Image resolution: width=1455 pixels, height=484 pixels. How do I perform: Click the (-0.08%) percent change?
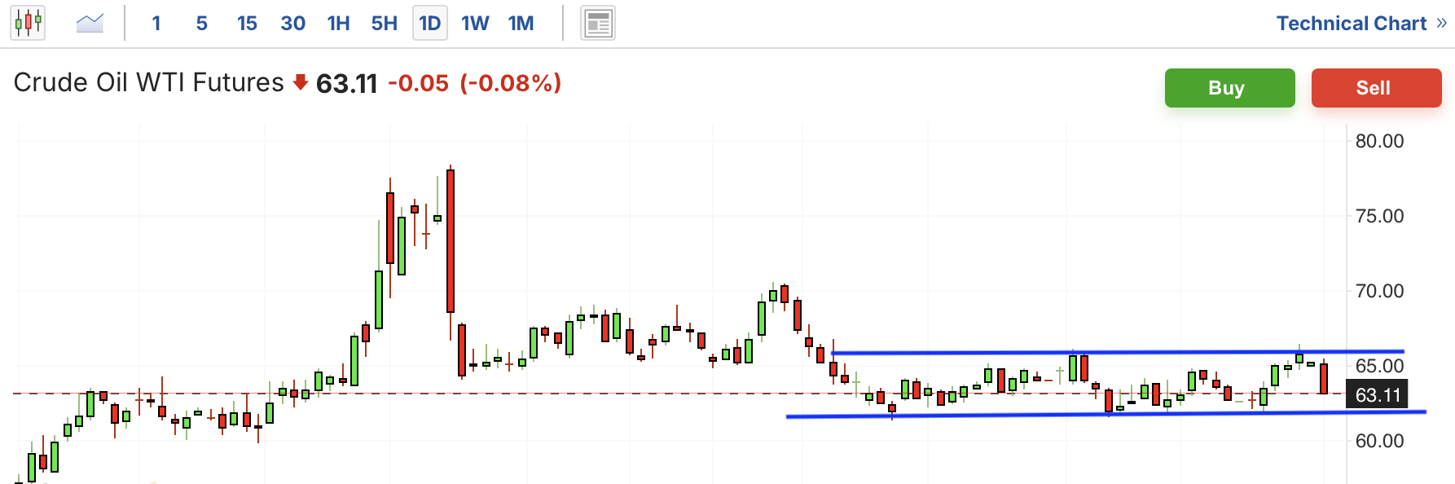click(x=511, y=83)
